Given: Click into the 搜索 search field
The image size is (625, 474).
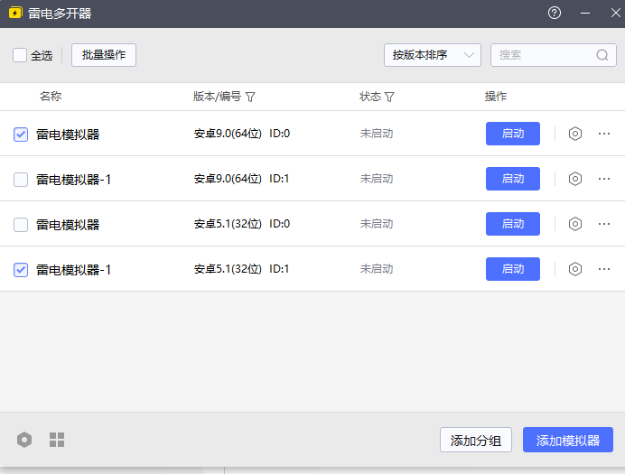Looking at the screenshot, I should pos(542,55).
